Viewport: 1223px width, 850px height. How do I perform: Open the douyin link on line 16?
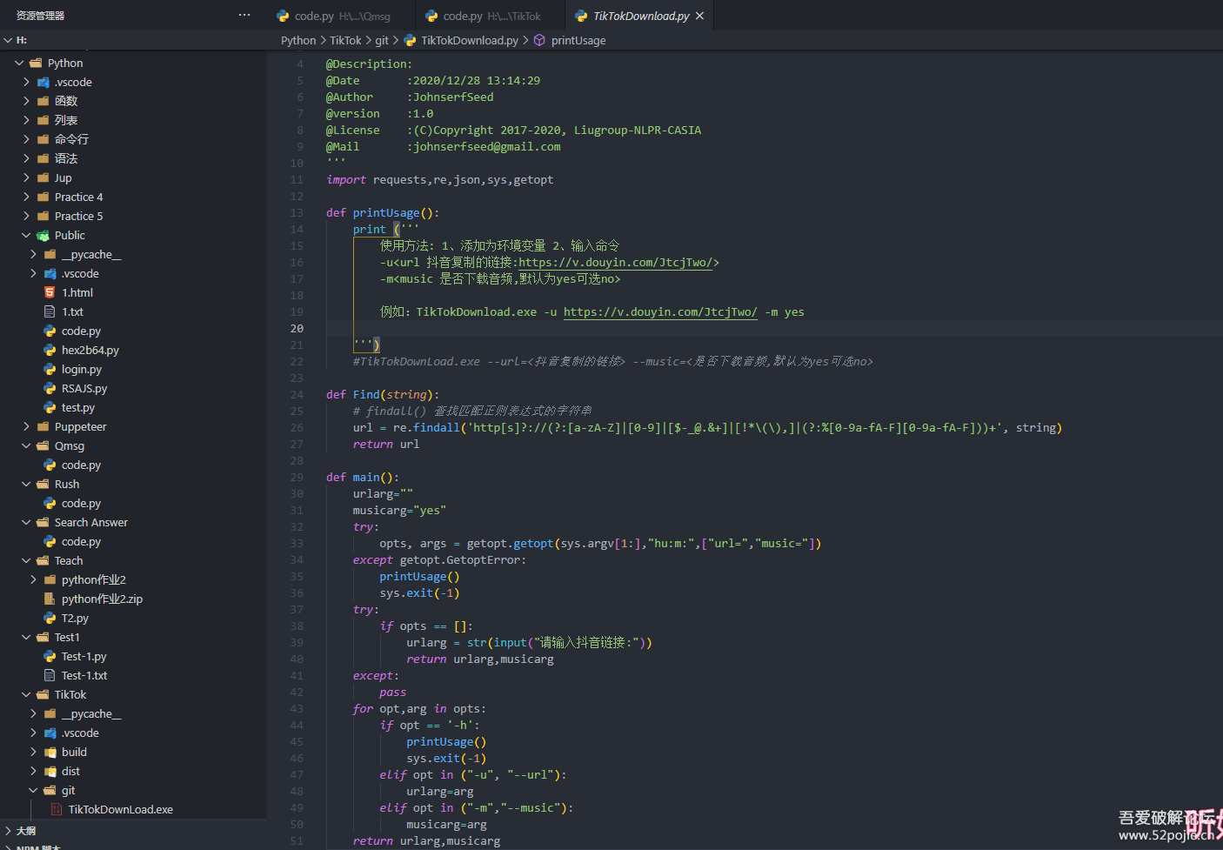pos(615,262)
